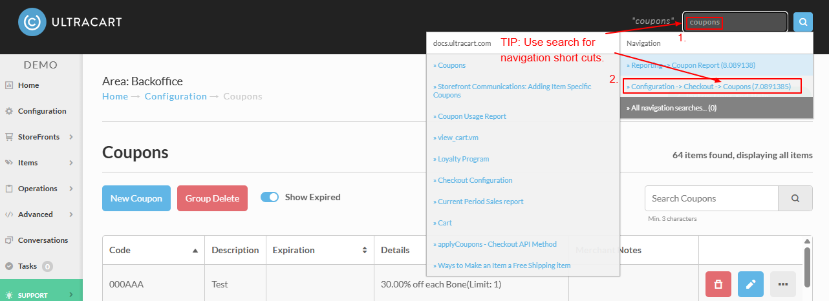Click the Group Delete button
This screenshot has height=301, width=829.
212,198
